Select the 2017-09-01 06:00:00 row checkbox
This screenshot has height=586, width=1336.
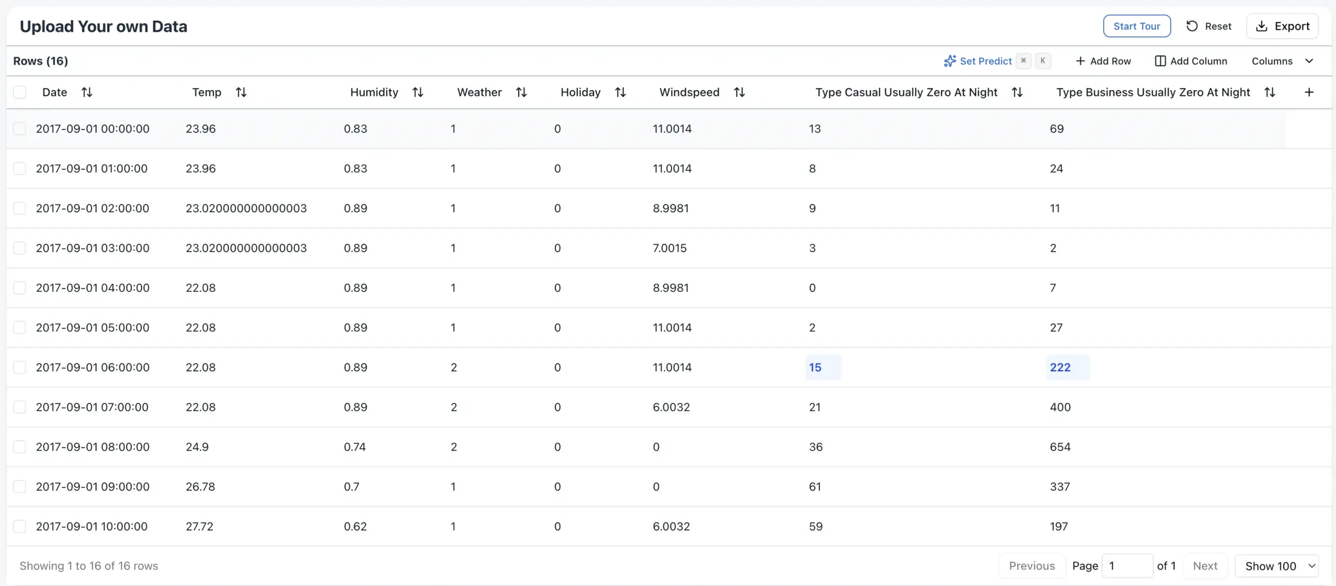pyautogui.click(x=20, y=368)
